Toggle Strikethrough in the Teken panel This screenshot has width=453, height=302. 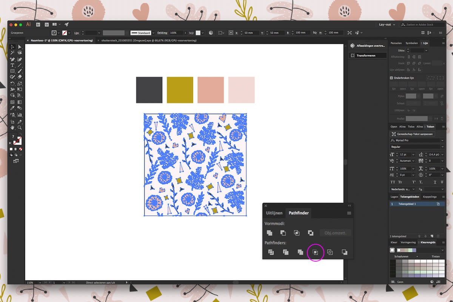coord(442,182)
